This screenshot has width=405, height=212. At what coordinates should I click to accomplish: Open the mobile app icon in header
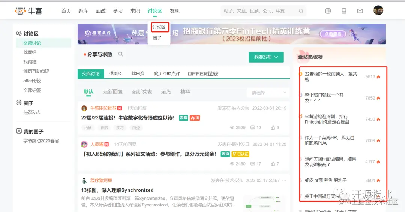344,11
